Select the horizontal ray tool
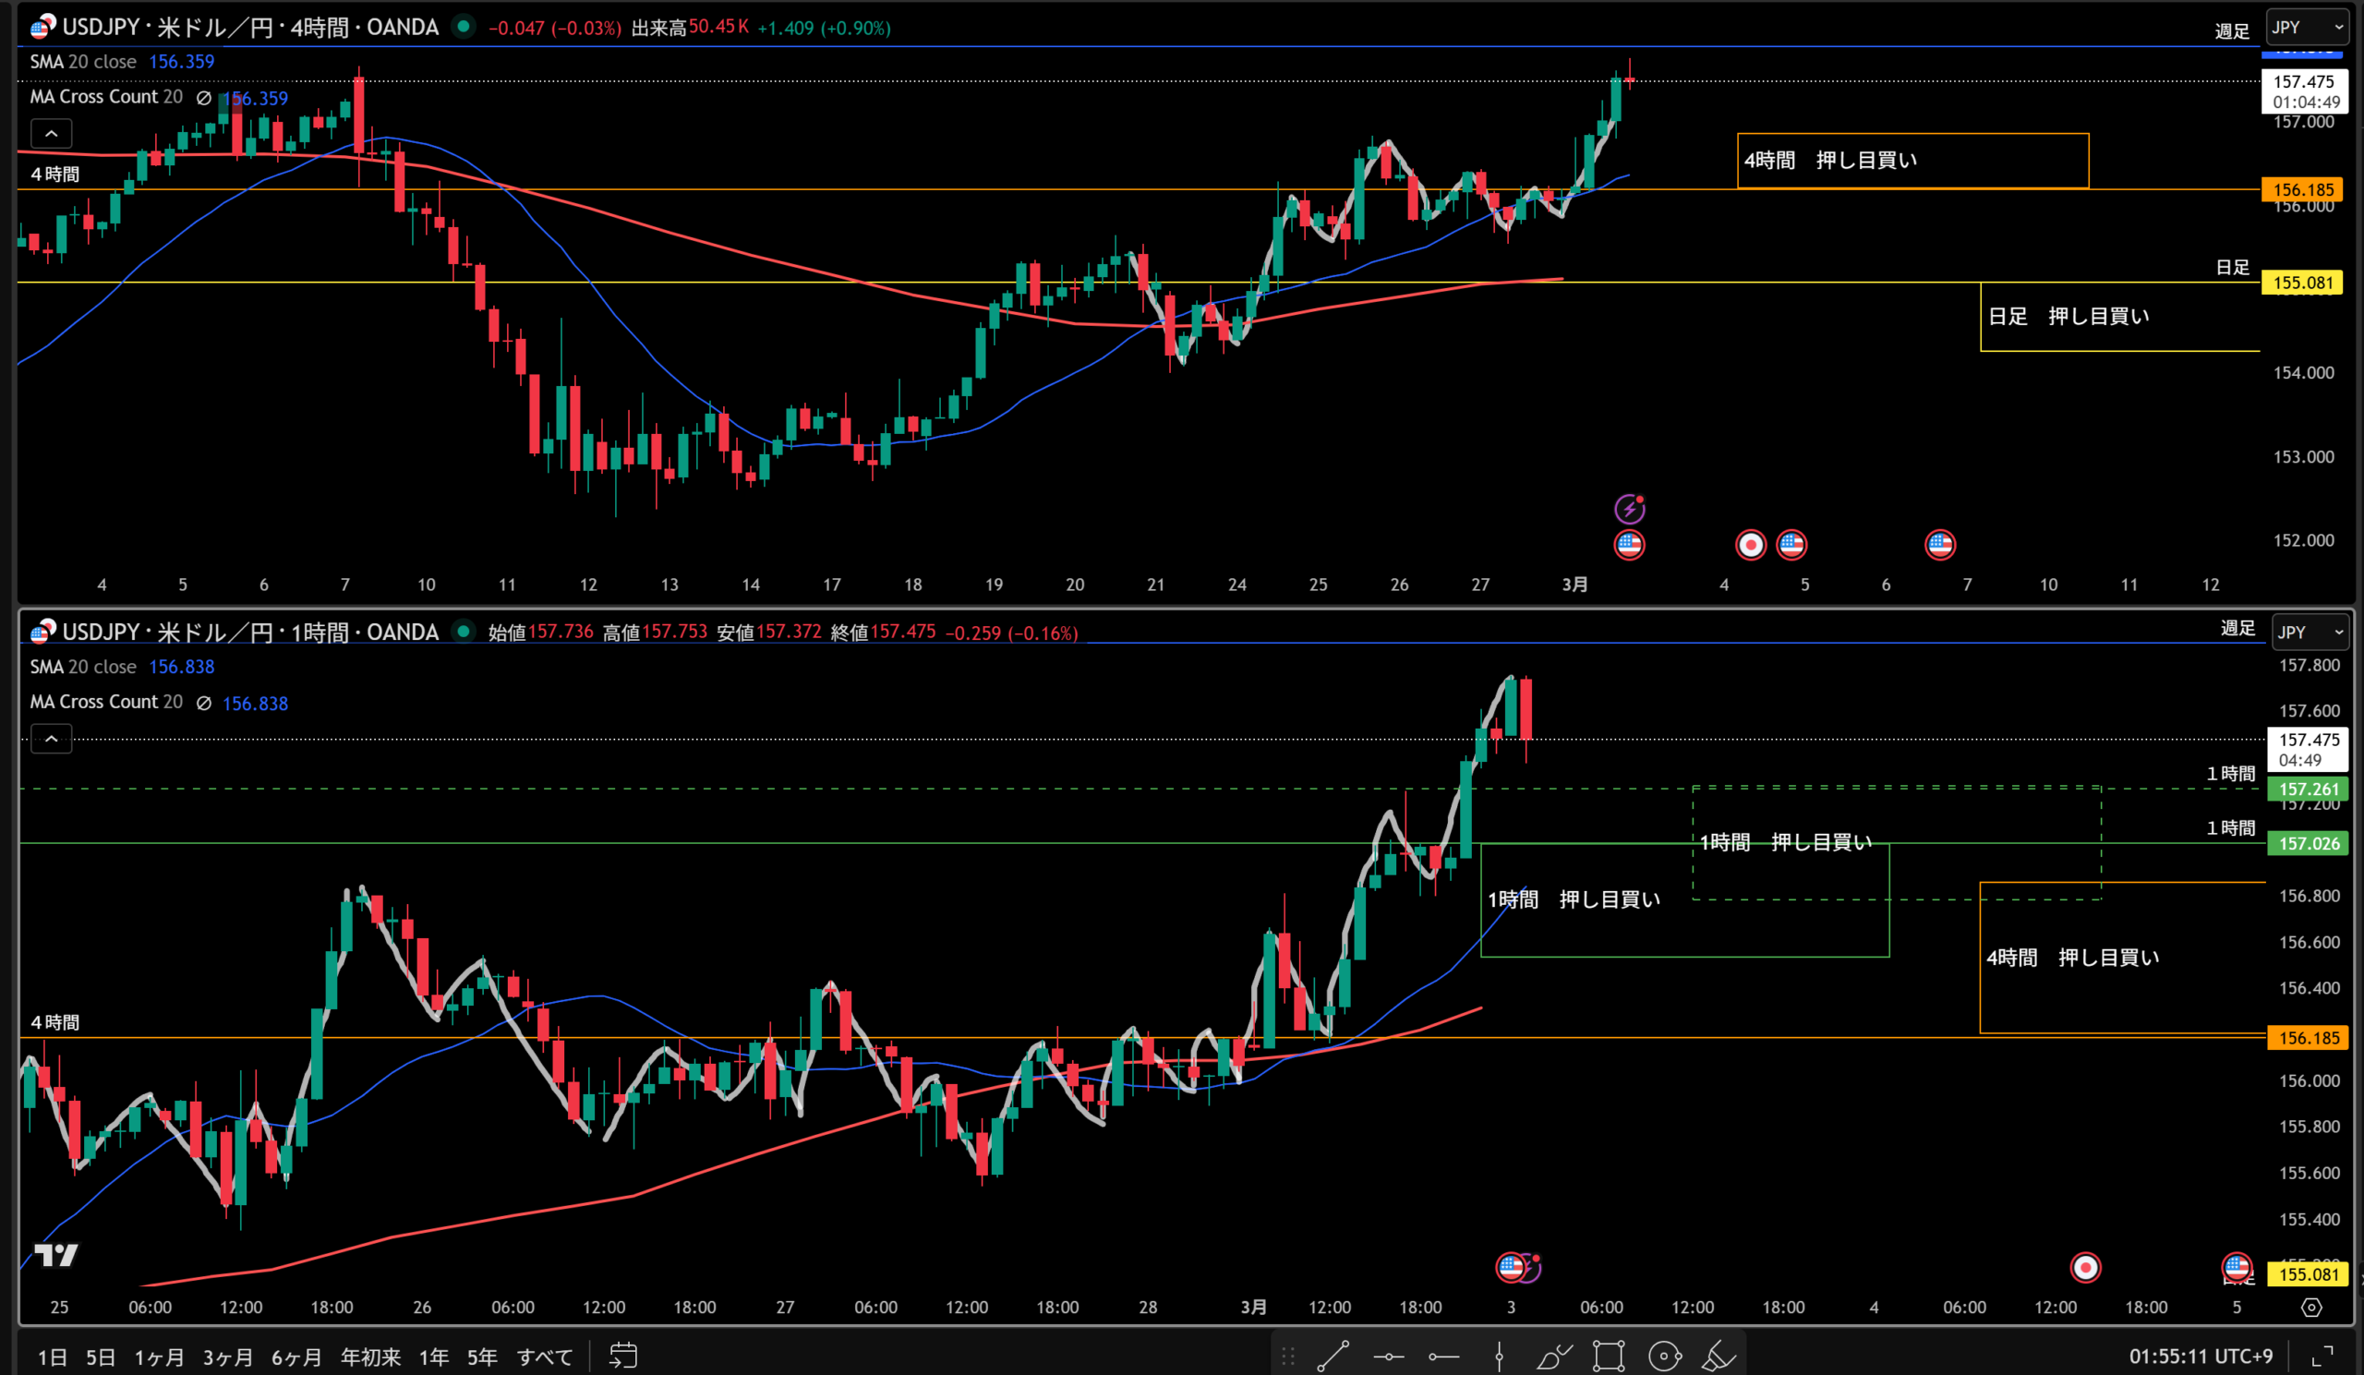 pyautogui.click(x=1443, y=1357)
